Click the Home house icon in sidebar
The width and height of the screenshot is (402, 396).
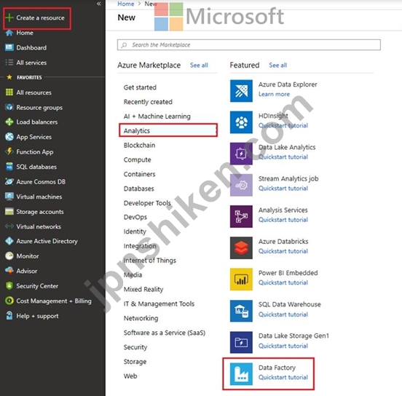click(9, 33)
